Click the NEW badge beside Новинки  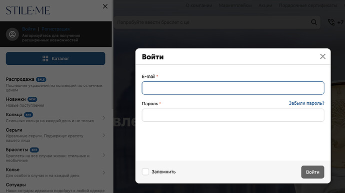click(x=32, y=99)
